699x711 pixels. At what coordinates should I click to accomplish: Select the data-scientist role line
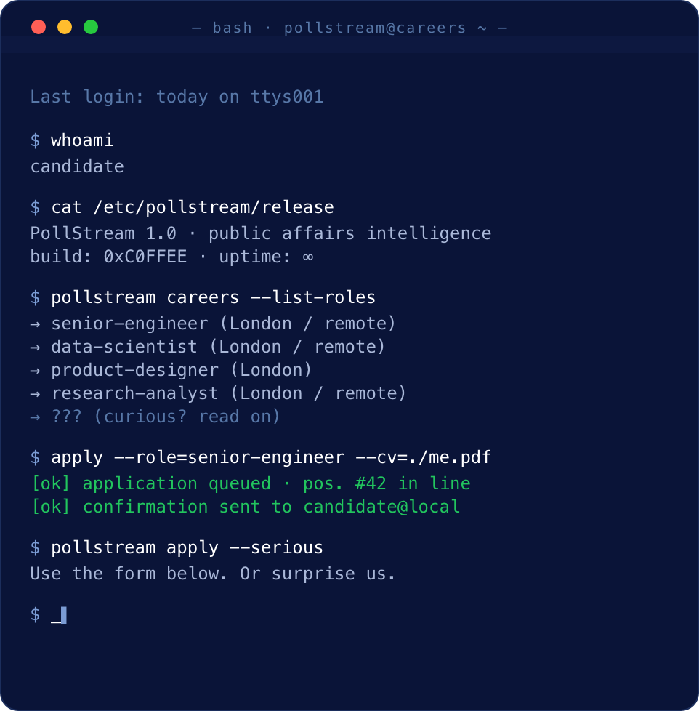pos(208,347)
